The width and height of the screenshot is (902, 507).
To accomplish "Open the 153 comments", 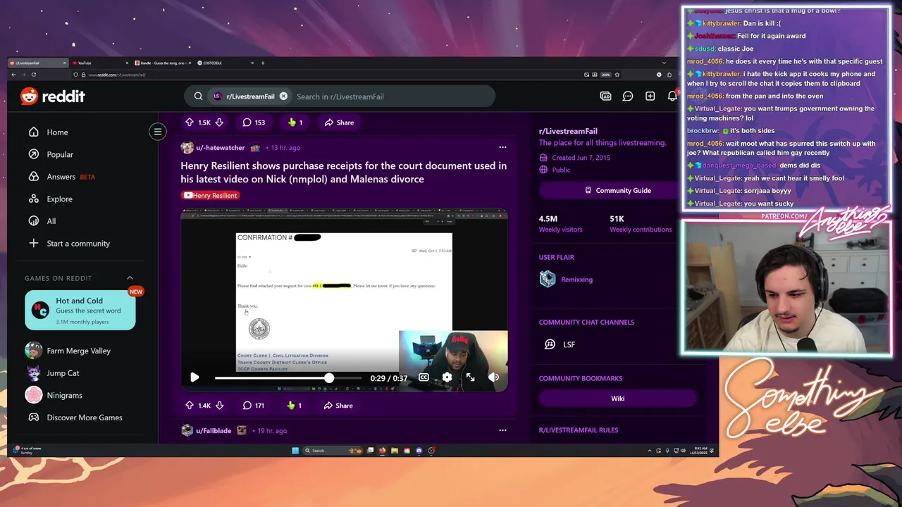I will [x=254, y=123].
